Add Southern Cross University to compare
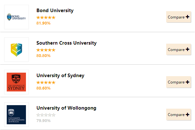This screenshot has width=195, height=130. 178,49
